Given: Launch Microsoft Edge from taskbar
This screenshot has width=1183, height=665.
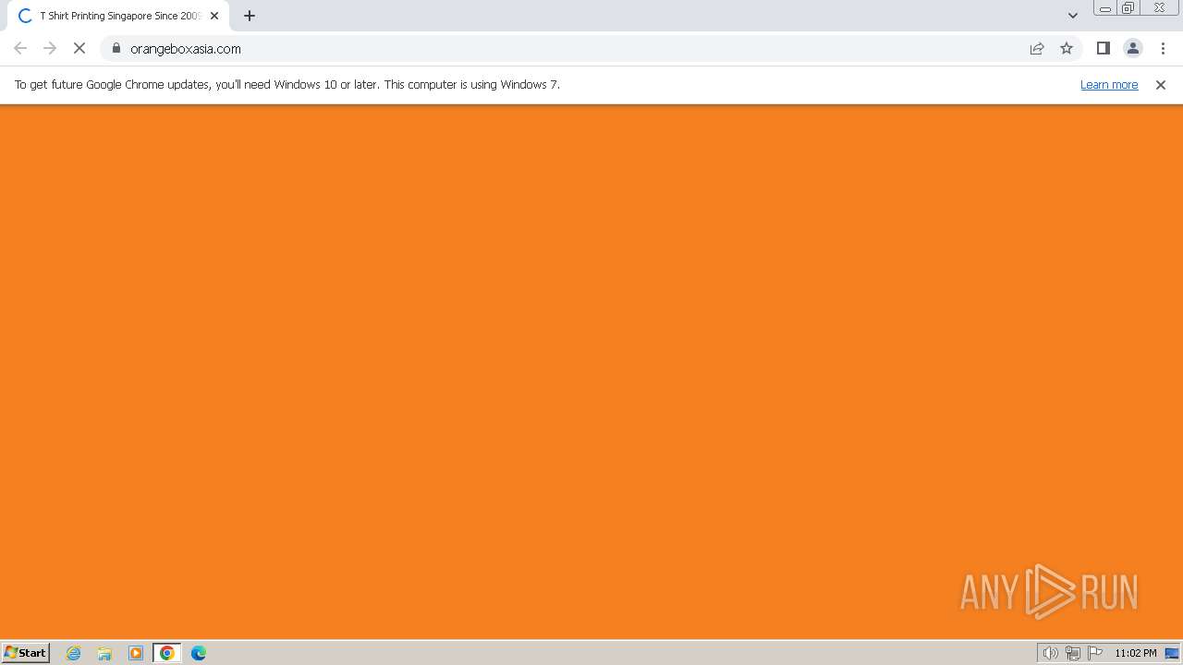Looking at the screenshot, I should tap(199, 653).
